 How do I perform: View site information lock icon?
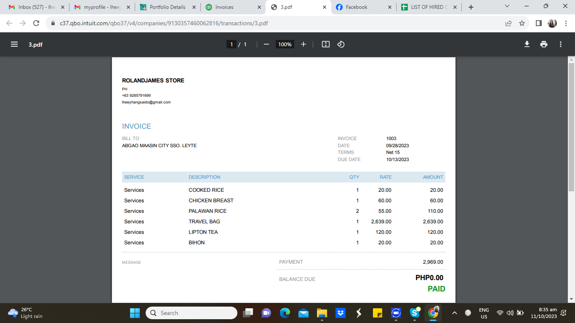coord(53,23)
